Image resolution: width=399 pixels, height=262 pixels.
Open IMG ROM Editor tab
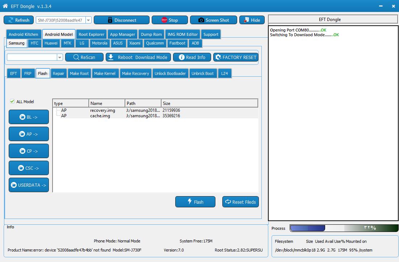[183, 34]
